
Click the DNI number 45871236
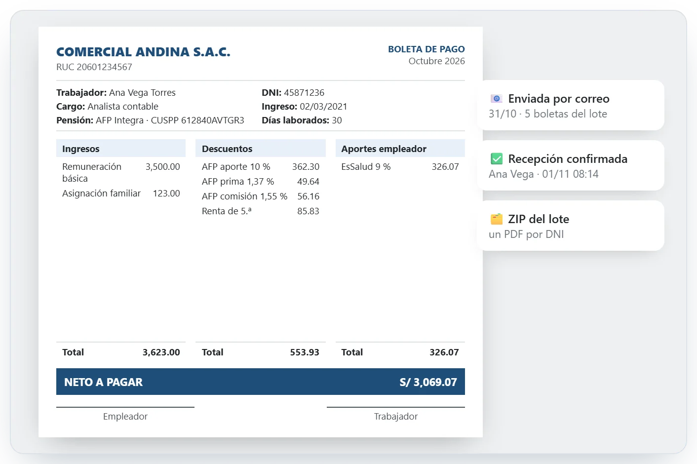coord(304,93)
